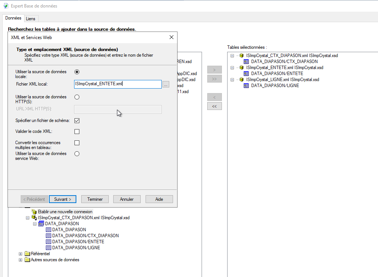The width and height of the screenshot is (378, 277).
Task: Select local data source radio button
Action: (77, 72)
